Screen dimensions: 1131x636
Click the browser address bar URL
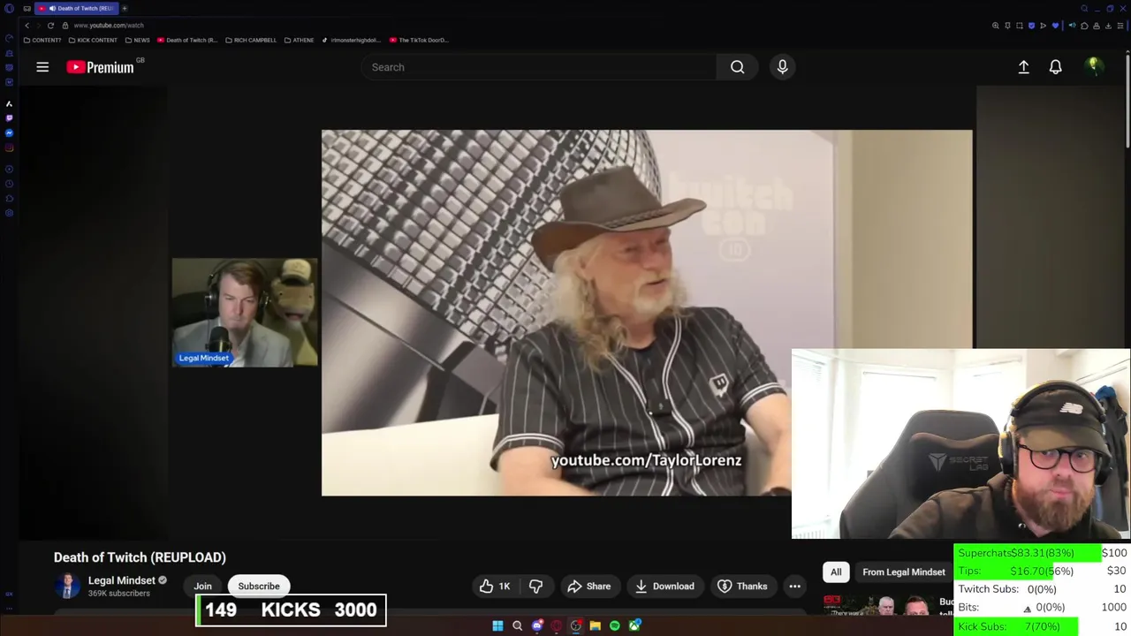(x=109, y=26)
